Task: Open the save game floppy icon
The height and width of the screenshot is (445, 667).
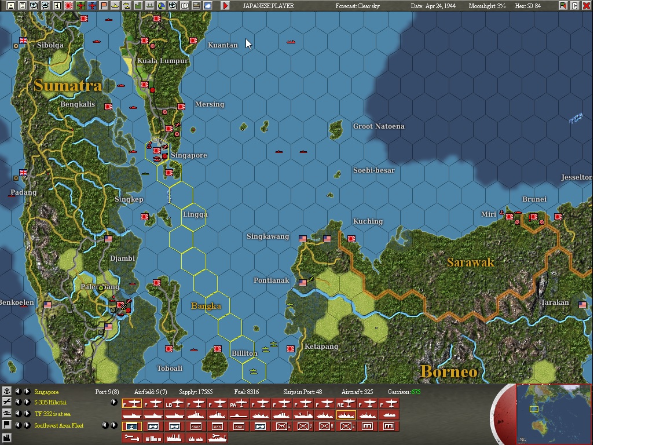Action: [x=11, y=6]
